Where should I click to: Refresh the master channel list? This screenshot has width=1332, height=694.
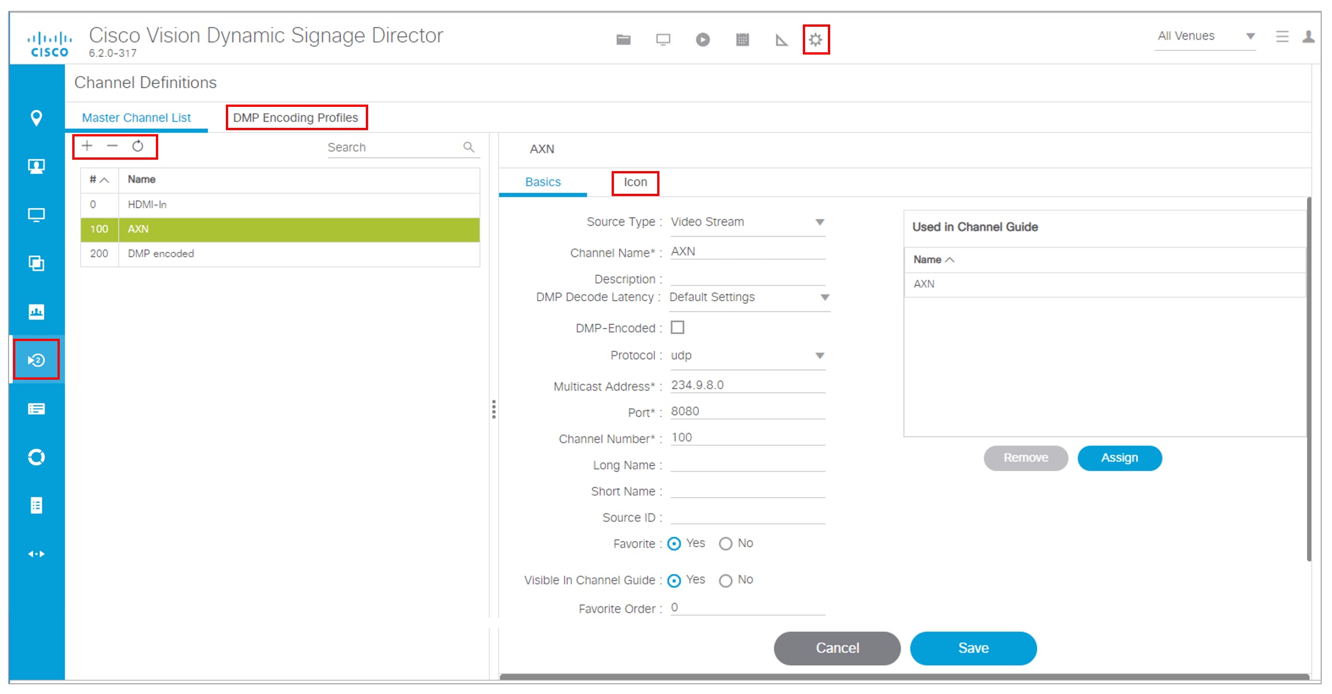tap(138, 146)
